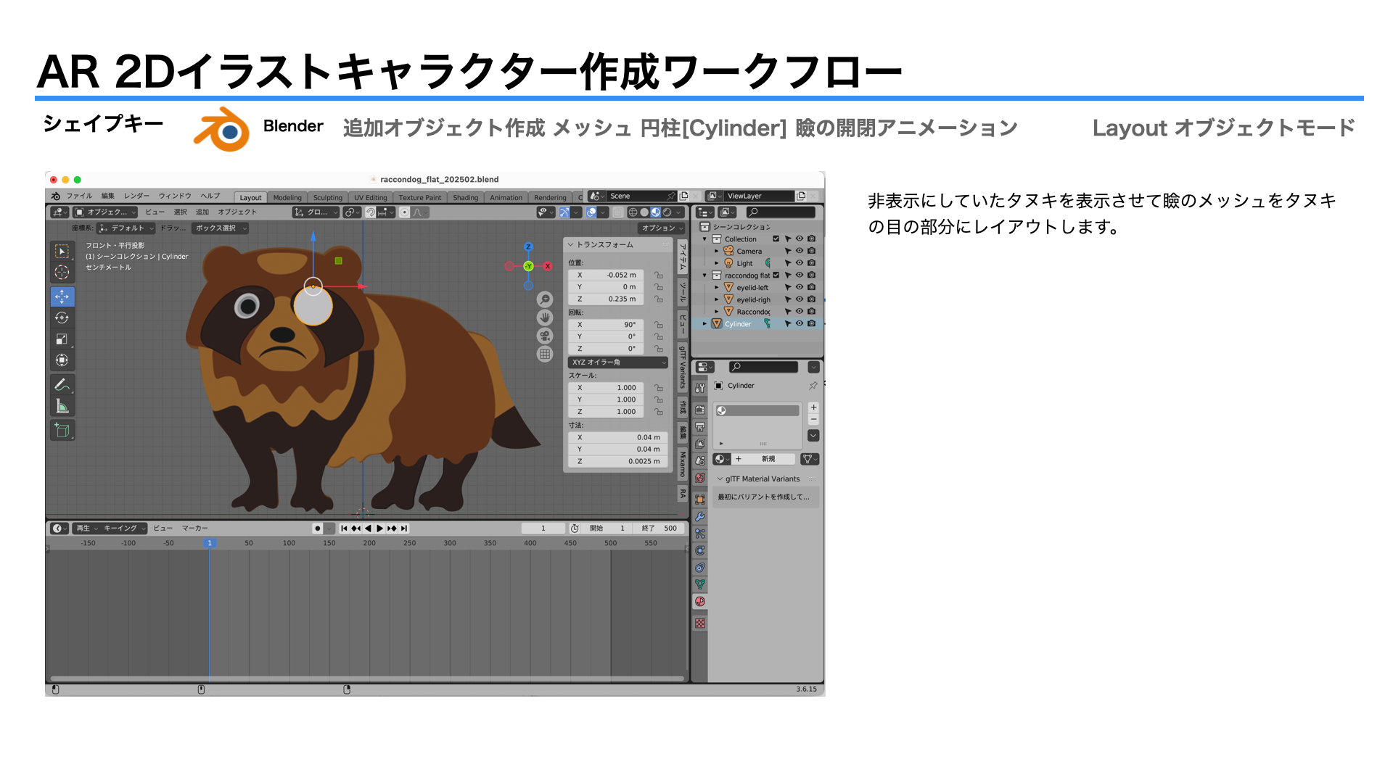
Task: Jump to the timeline end frame
Action: pos(404,529)
